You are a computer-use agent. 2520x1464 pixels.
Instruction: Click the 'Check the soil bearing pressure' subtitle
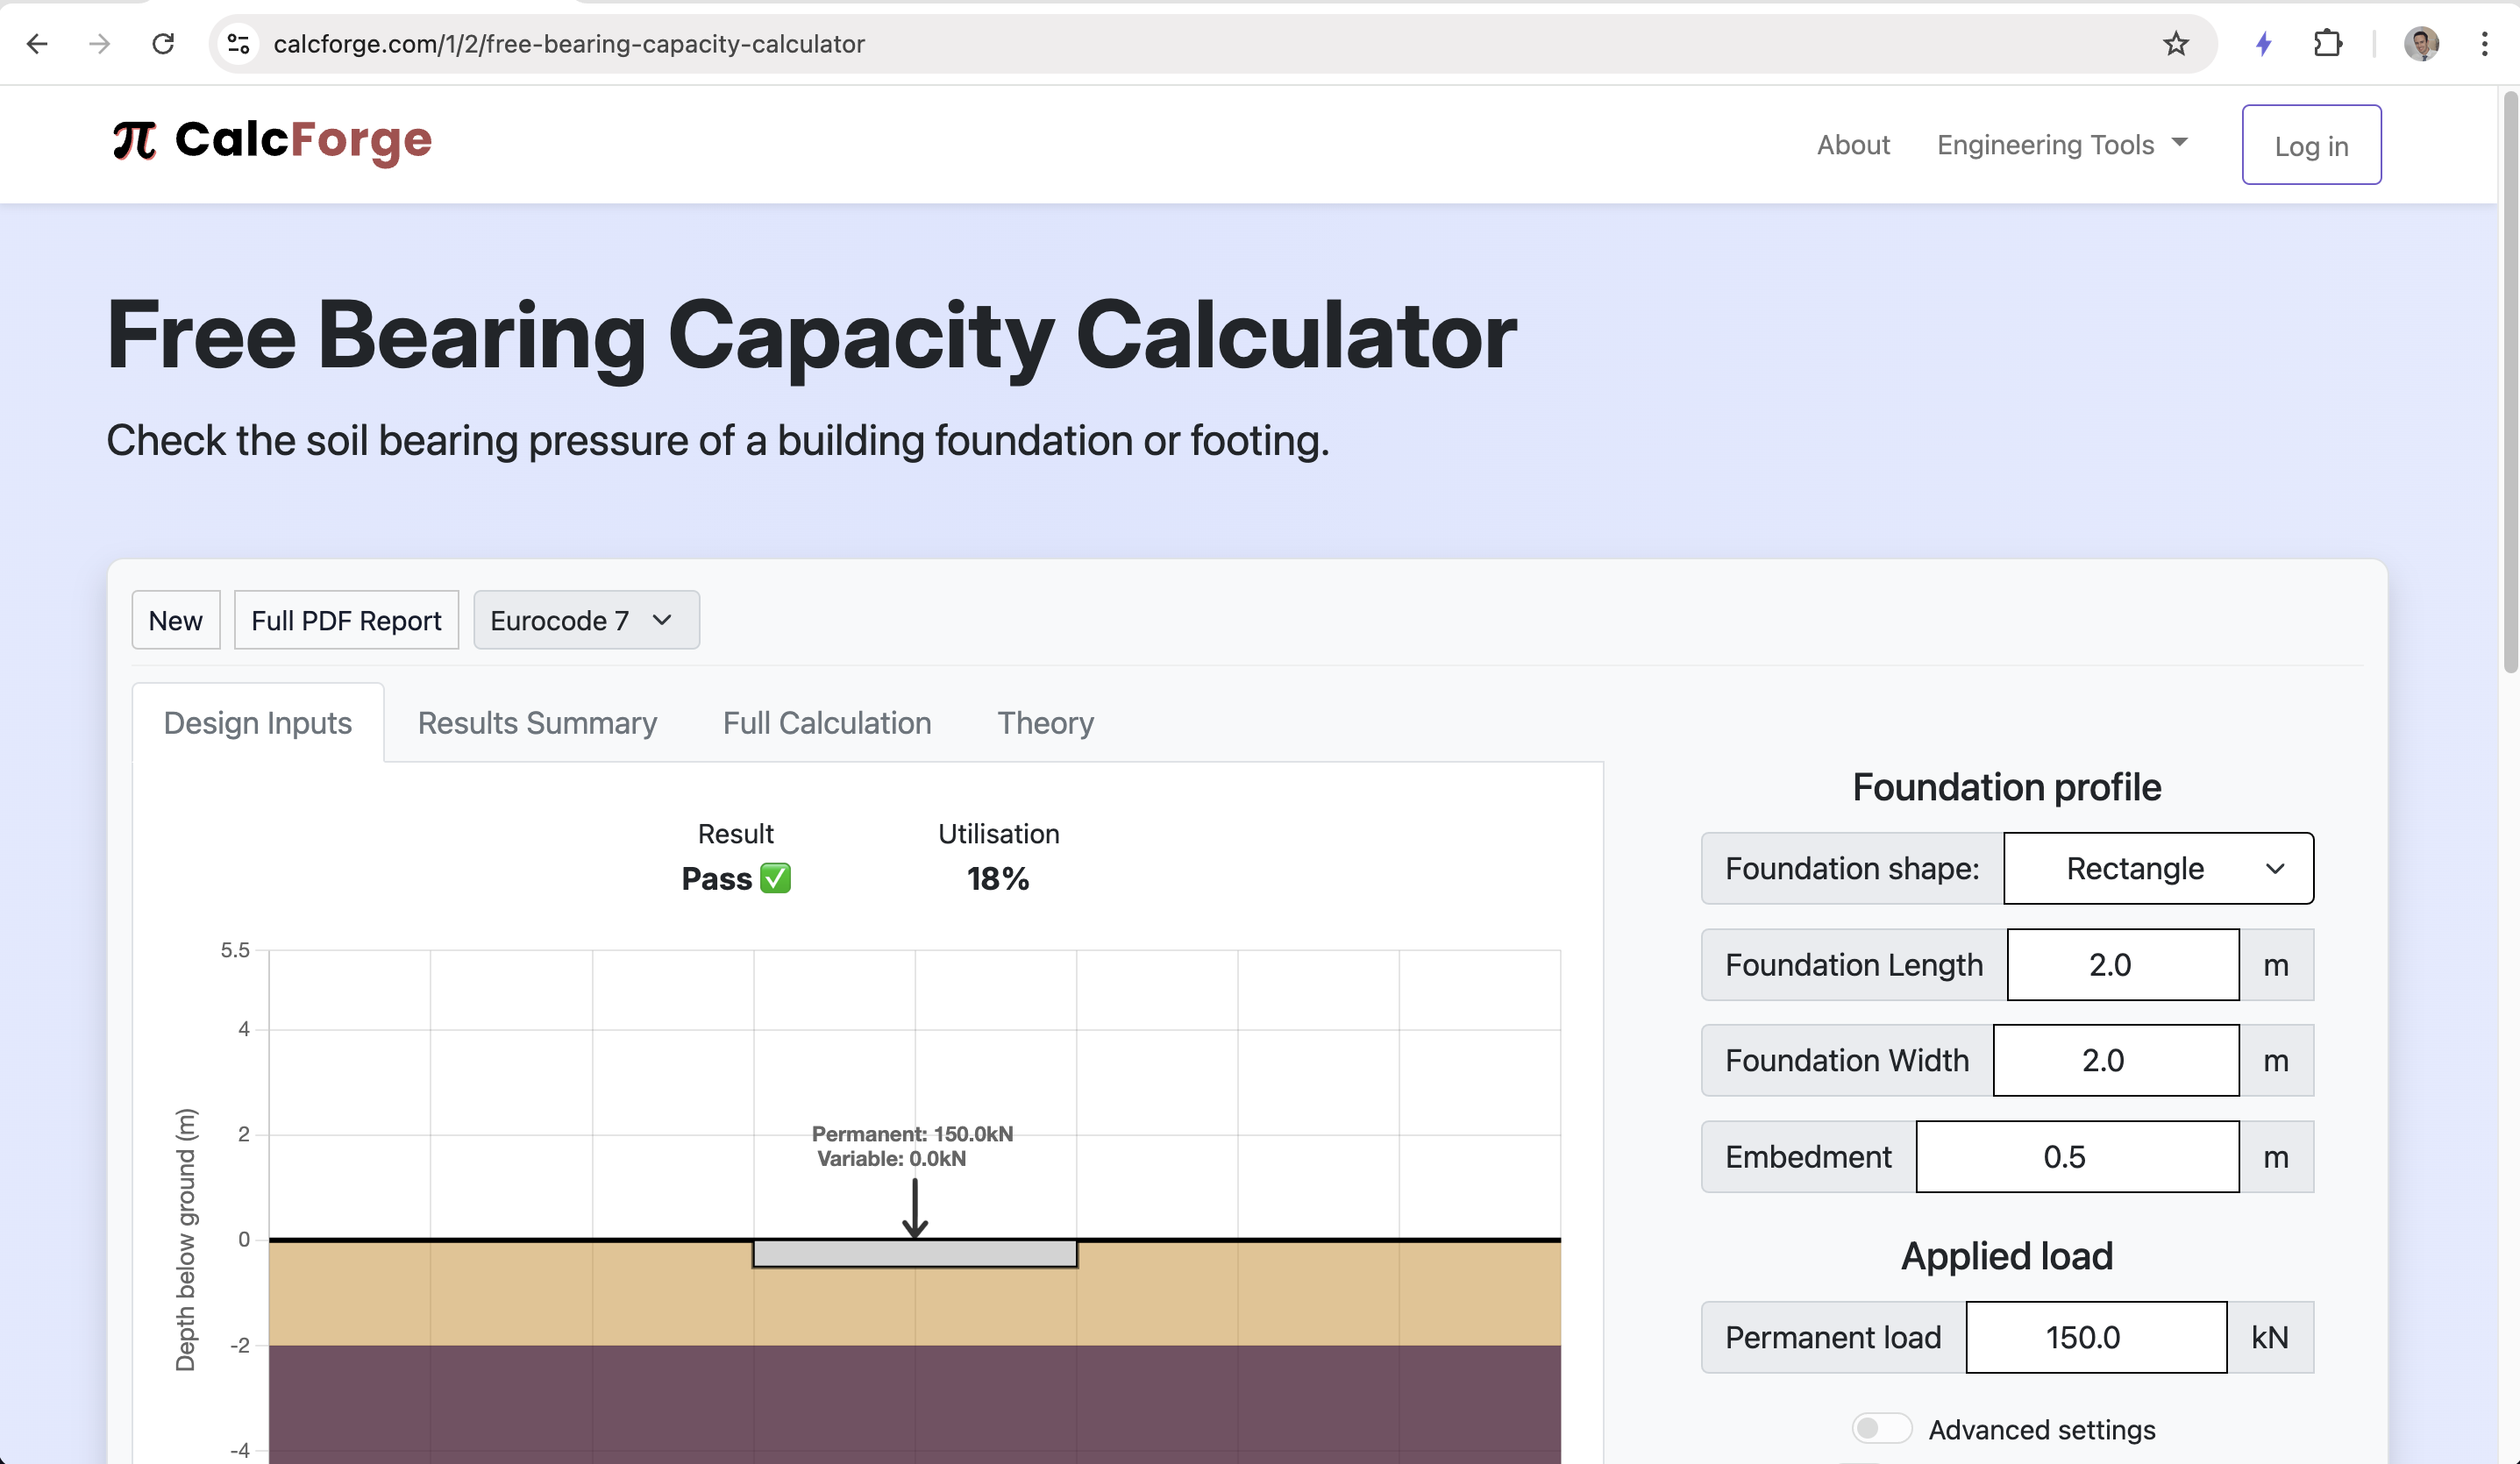pyautogui.click(x=718, y=441)
